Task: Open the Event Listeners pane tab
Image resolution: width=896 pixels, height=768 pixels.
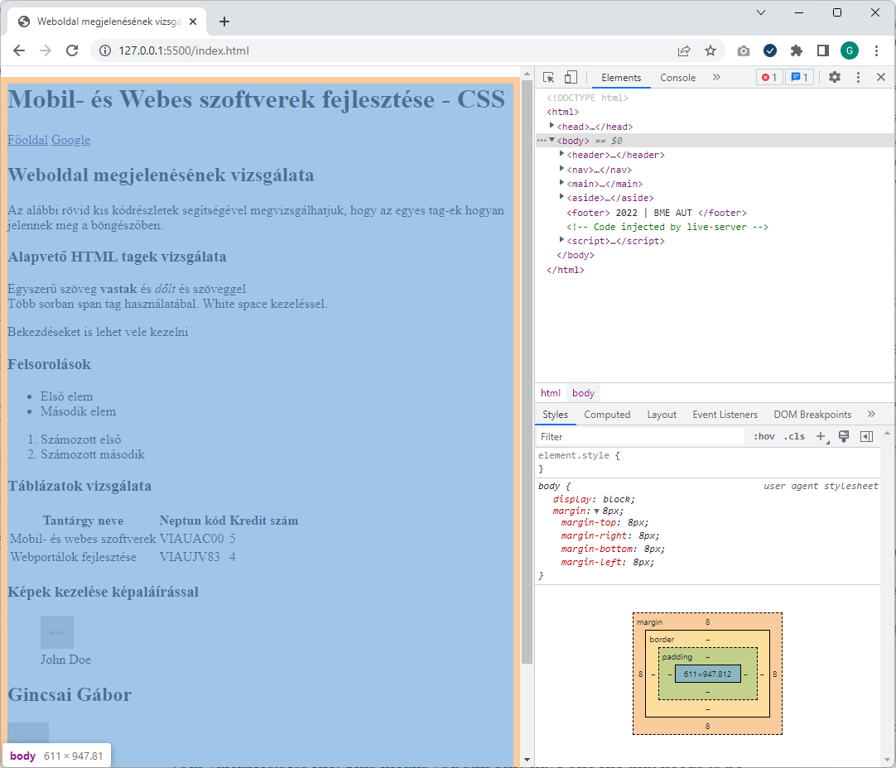Action: pyautogui.click(x=725, y=415)
